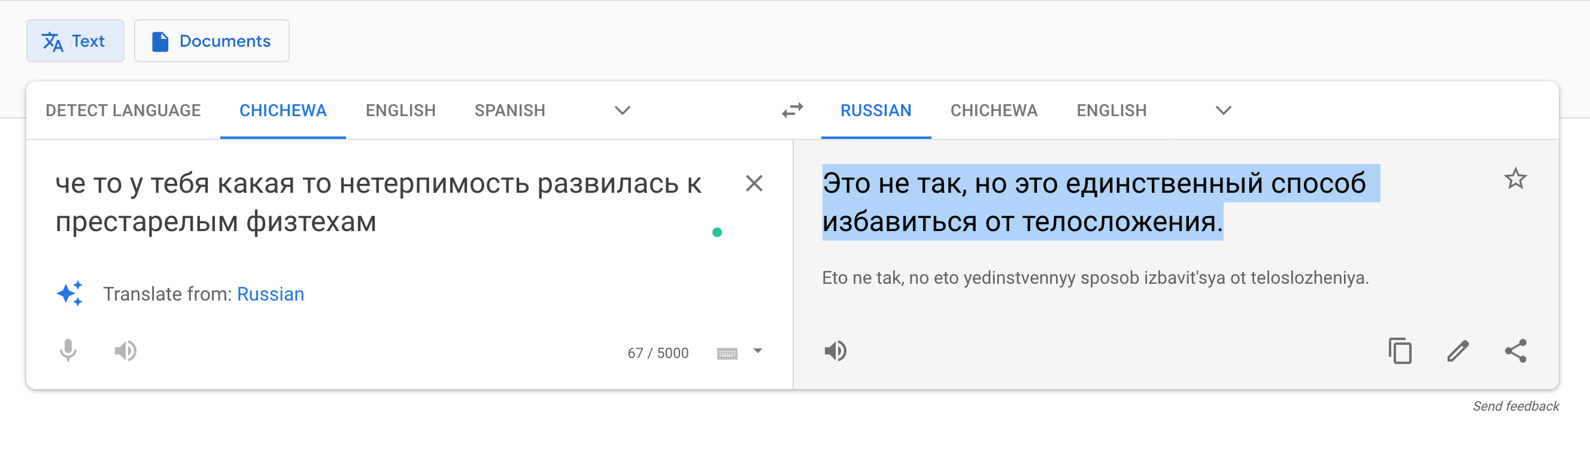Image resolution: width=1590 pixels, height=449 pixels.
Task: Listen to source text speaker icon
Action: [125, 351]
